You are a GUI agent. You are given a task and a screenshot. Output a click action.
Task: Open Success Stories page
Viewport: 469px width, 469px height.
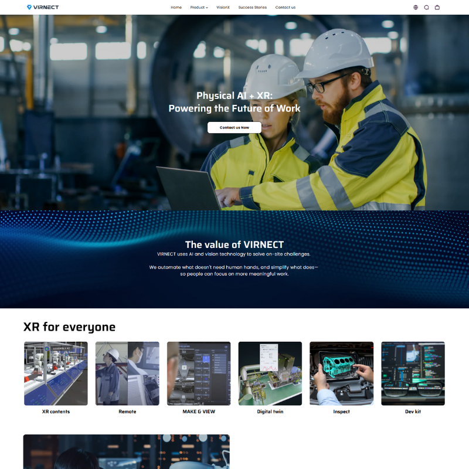[252, 8]
